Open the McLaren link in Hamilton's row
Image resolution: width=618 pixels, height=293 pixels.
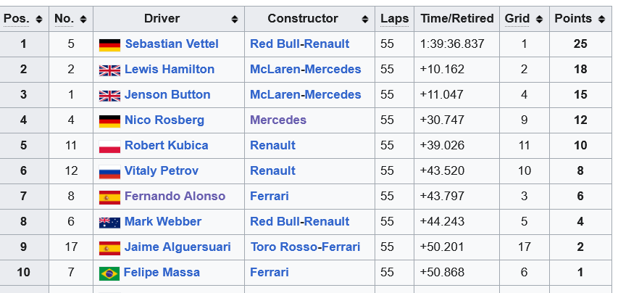point(275,70)
